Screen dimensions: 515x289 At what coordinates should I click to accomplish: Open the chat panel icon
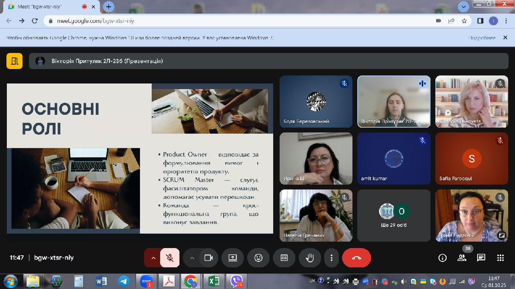click(x=481, y=258)
